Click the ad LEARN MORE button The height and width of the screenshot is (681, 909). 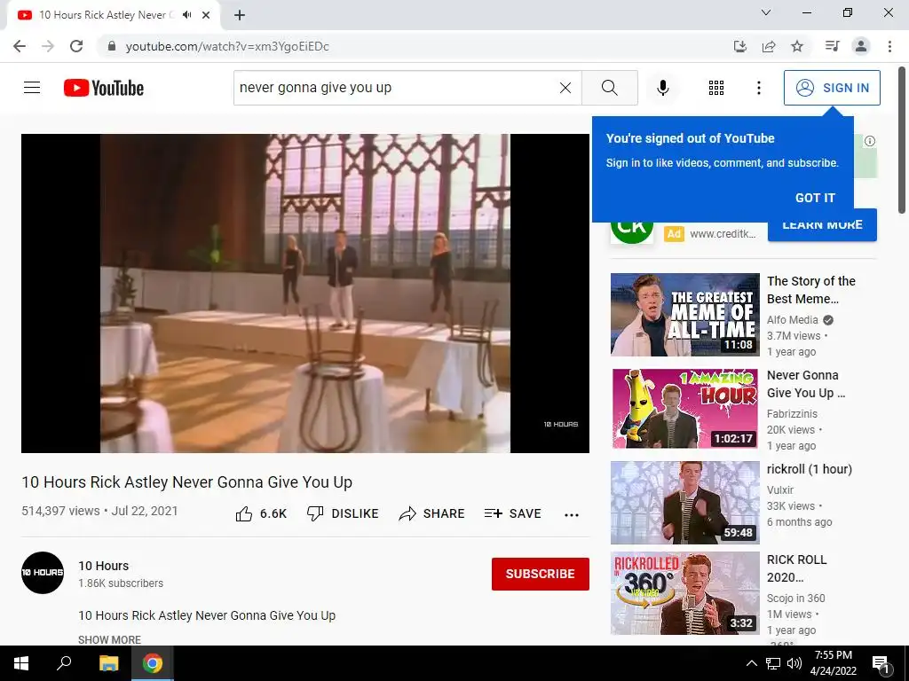(x=822, y=224)
